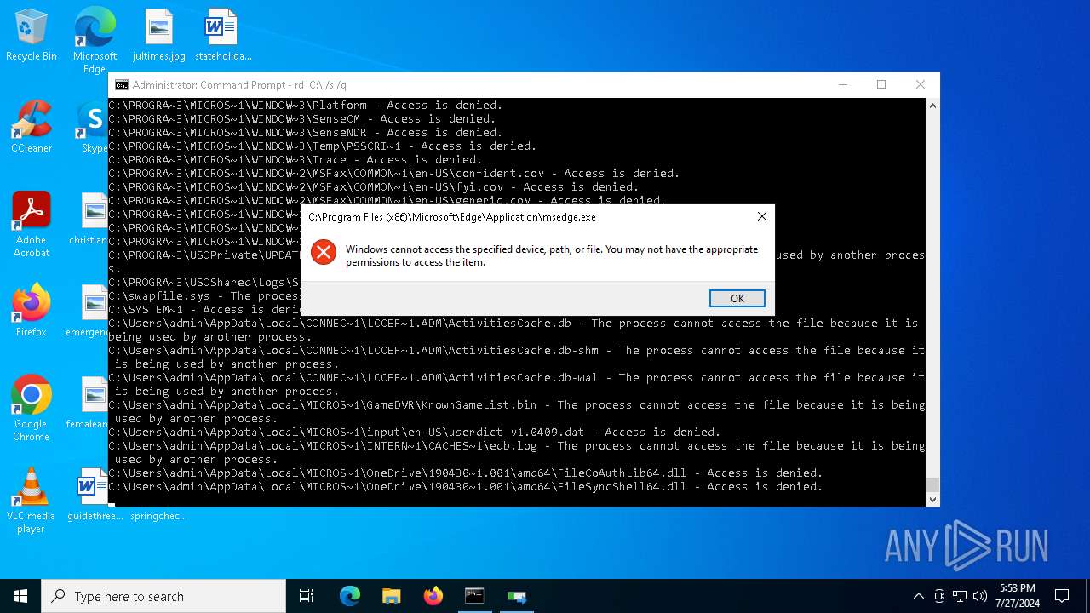Click the 'confident.cov' output line

point(394,174)
